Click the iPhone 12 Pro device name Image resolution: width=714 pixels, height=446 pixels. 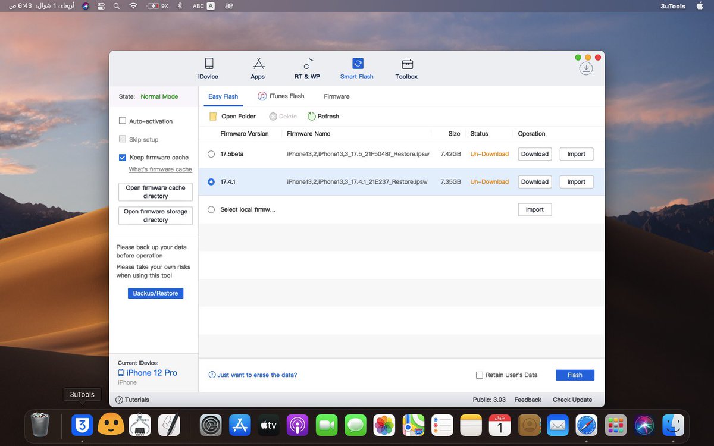pos(152,373)
